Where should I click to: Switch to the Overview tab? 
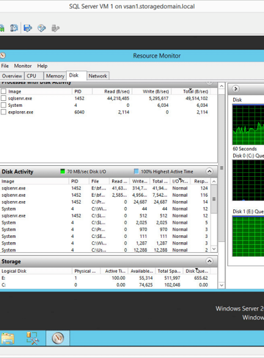[12, 76]
